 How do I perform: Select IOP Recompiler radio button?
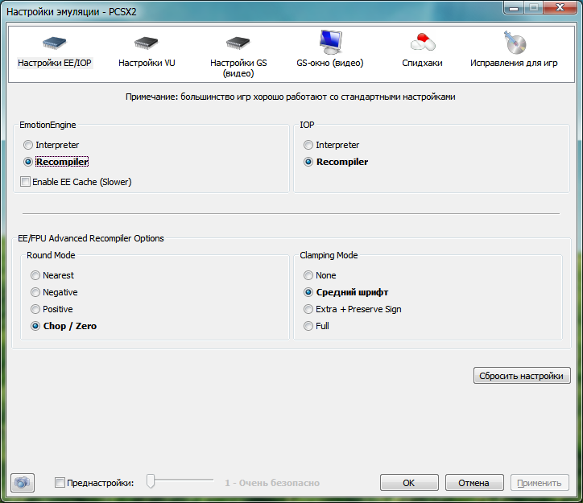308,162
